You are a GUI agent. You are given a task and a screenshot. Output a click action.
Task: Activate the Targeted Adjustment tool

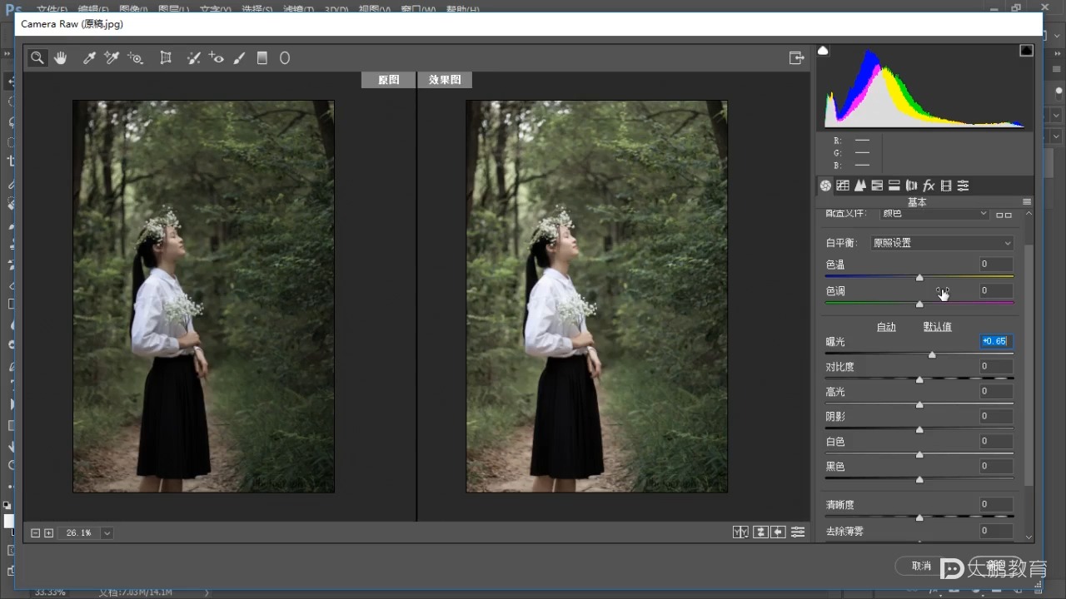tap(136, 58)
